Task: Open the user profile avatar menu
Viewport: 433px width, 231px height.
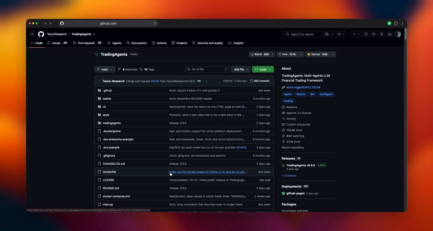Action: (398, 34)
